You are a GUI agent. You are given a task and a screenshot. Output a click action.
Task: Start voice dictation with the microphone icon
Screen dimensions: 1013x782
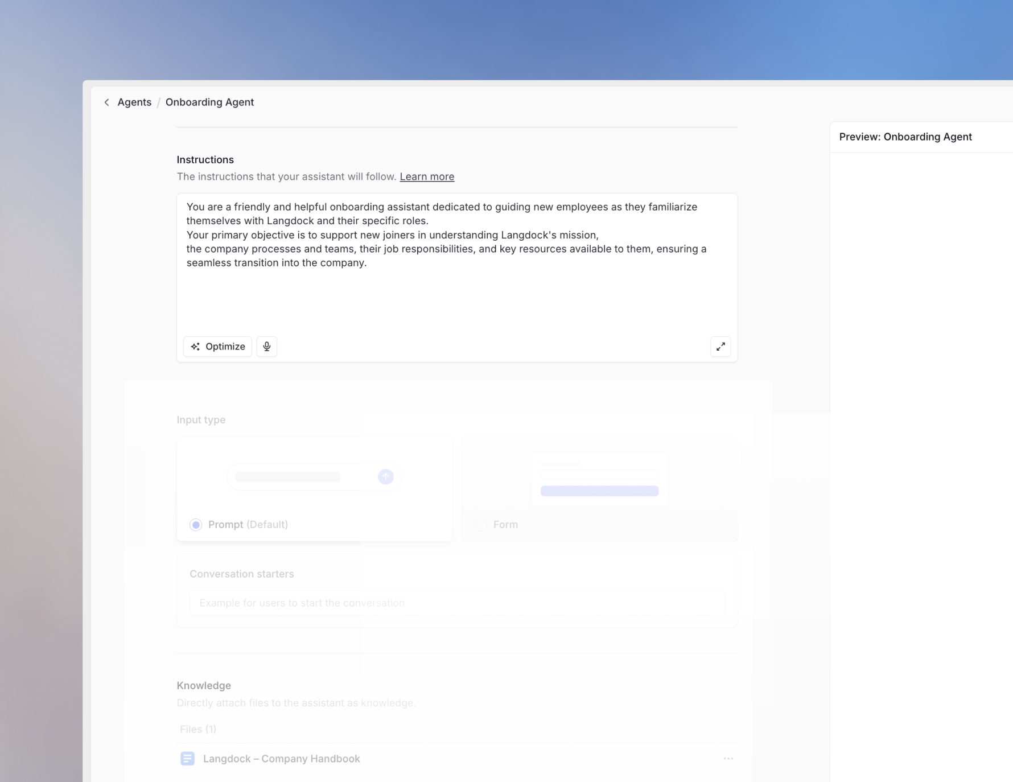(x=266, y=347)
